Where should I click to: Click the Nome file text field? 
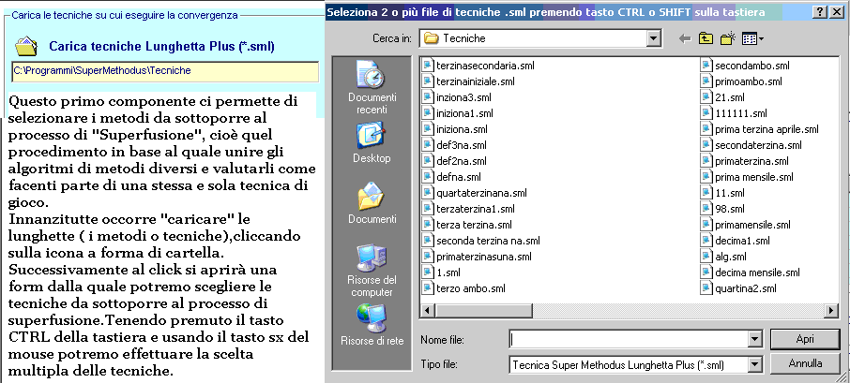[x=629, y=340]
